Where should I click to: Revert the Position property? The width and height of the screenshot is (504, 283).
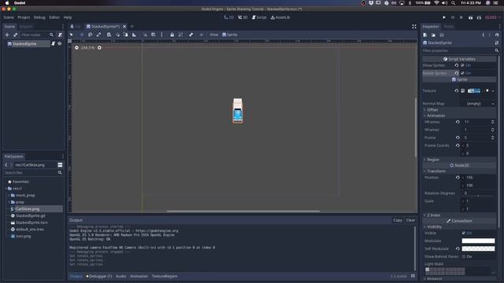tap(458, 178)
